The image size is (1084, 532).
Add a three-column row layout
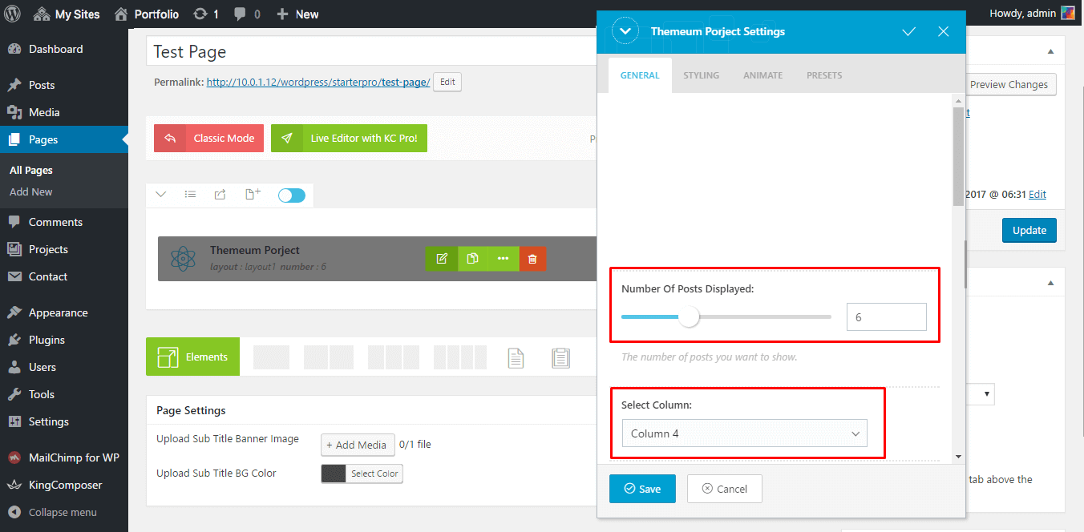394,357
